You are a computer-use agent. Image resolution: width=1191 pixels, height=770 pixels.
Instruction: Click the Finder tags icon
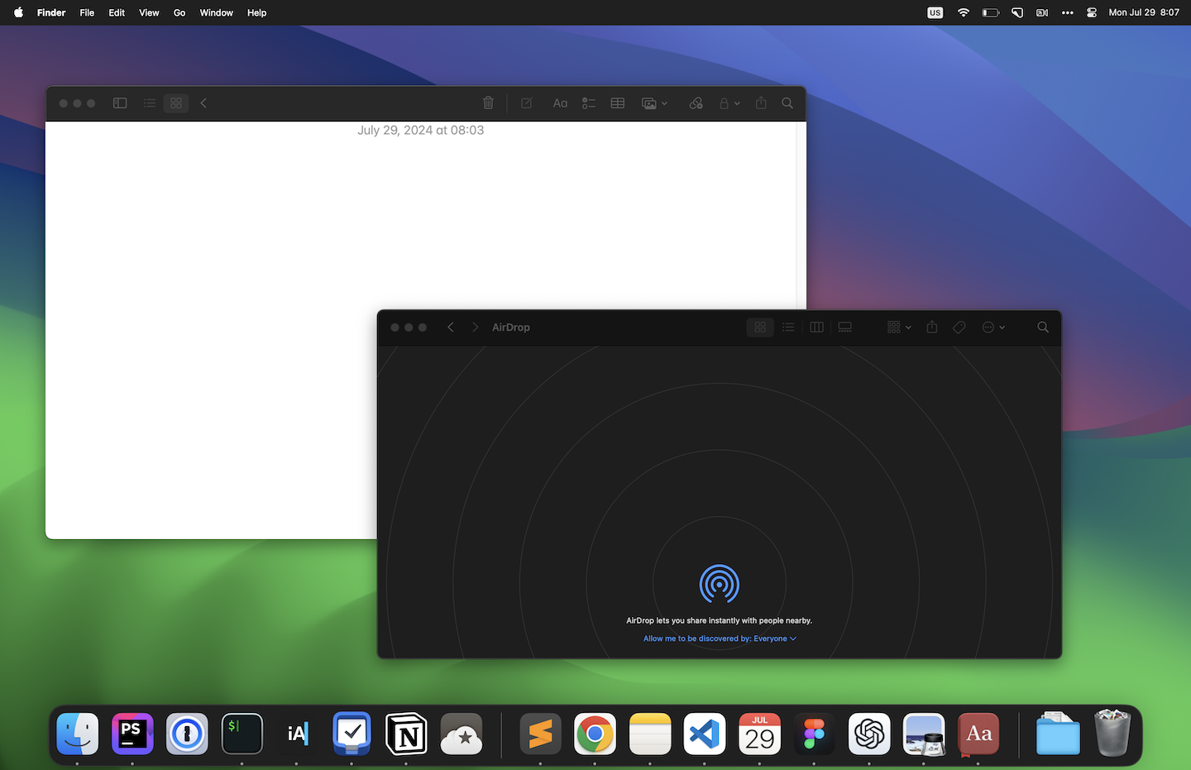959,328
